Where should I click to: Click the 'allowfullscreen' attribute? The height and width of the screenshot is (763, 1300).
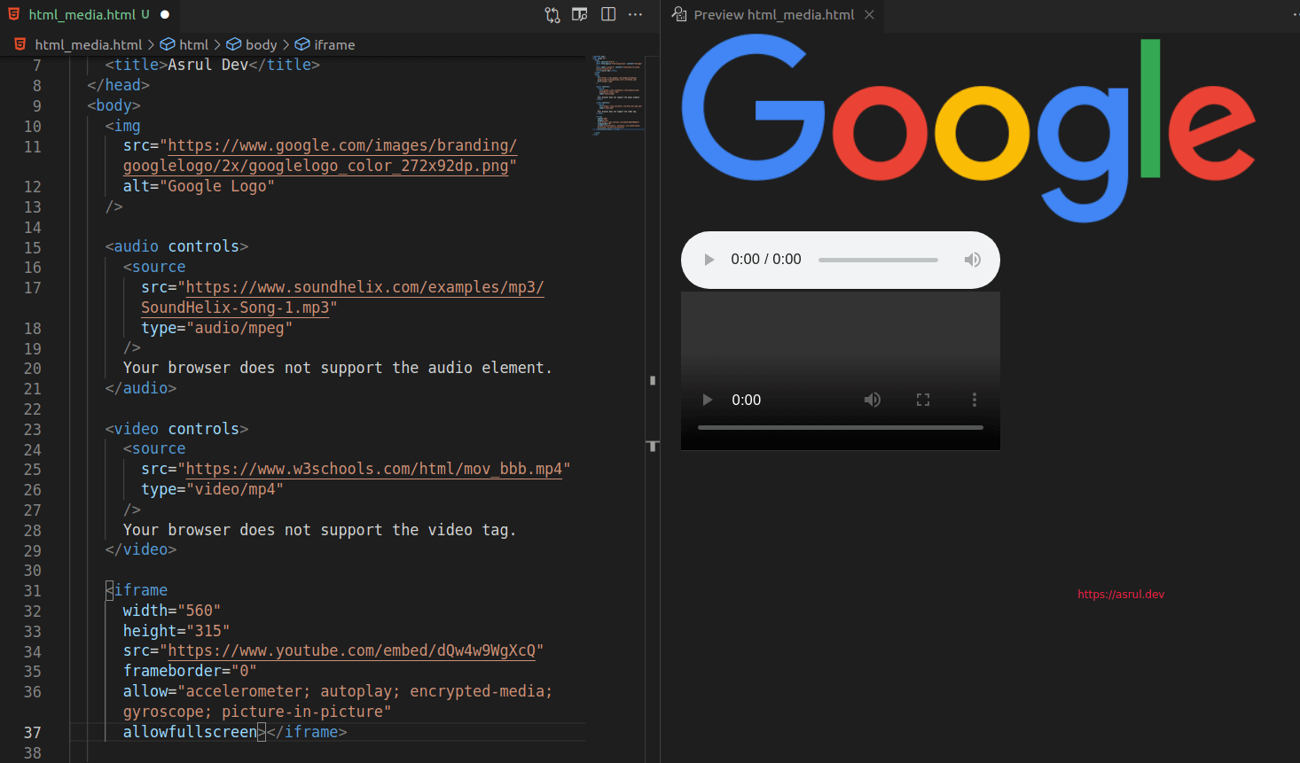pos(190,732)
